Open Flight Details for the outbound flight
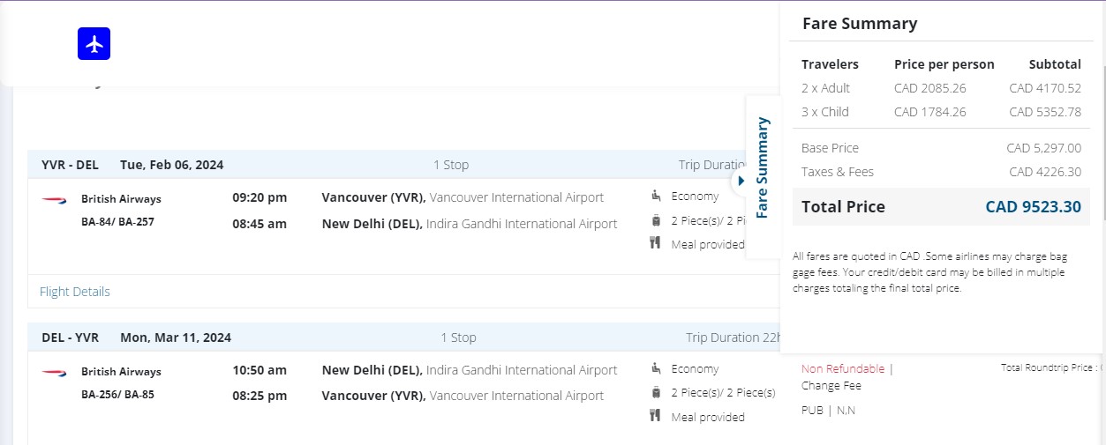The height and width of the screenshot is (445, 1106). click(75, 292)
